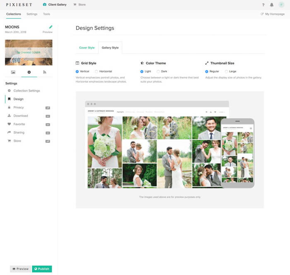290x275 pixels.
Task: Choose the Dark color theme radio
Action: pos(158,71)
